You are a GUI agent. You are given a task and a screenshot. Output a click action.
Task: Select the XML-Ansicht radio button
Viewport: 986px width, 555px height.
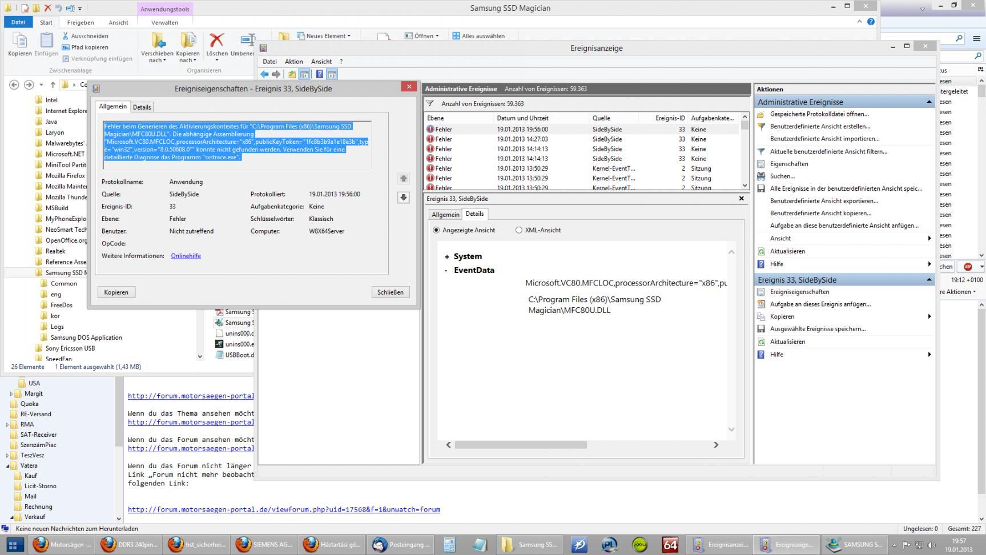tap(519, 230)
